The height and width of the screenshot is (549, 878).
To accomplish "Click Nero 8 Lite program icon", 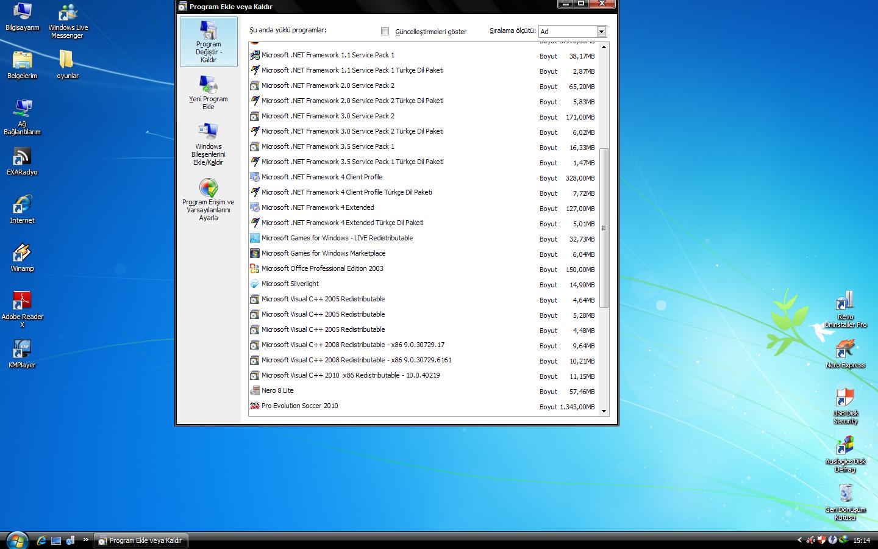I will click(255, 390).
